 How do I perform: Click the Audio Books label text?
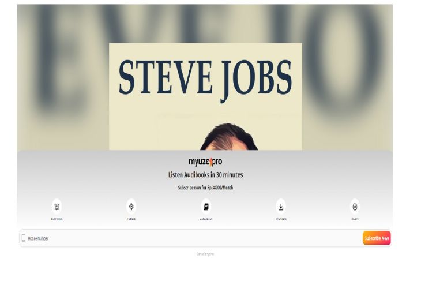pyautogui.click(x=57, y=219)
